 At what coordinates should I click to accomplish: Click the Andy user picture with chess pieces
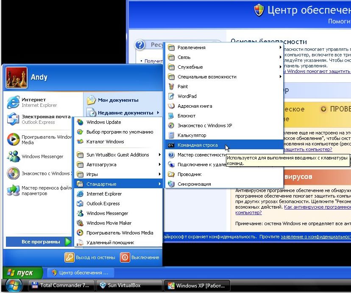click(x=17, y=78)
